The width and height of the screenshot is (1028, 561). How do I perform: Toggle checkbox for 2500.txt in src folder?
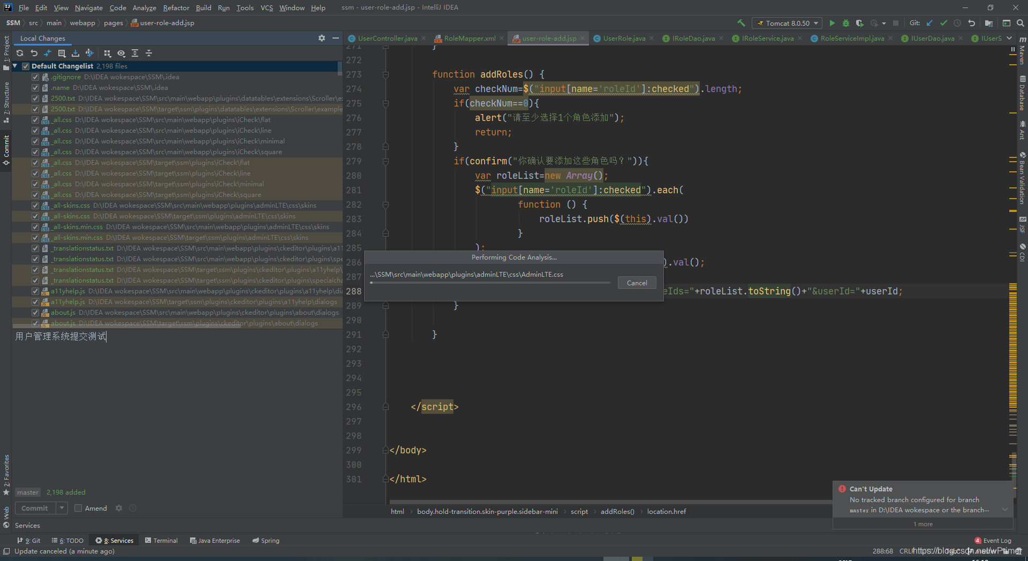tap(35, 98)
